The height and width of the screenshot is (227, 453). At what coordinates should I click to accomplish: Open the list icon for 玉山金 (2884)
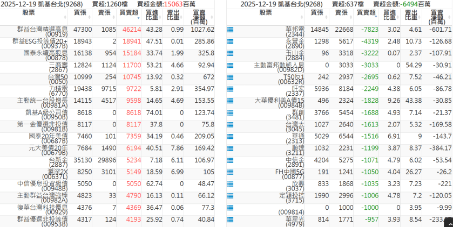[230, 54]
